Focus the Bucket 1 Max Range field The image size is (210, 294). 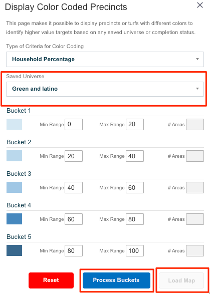(x=135, y=124)
